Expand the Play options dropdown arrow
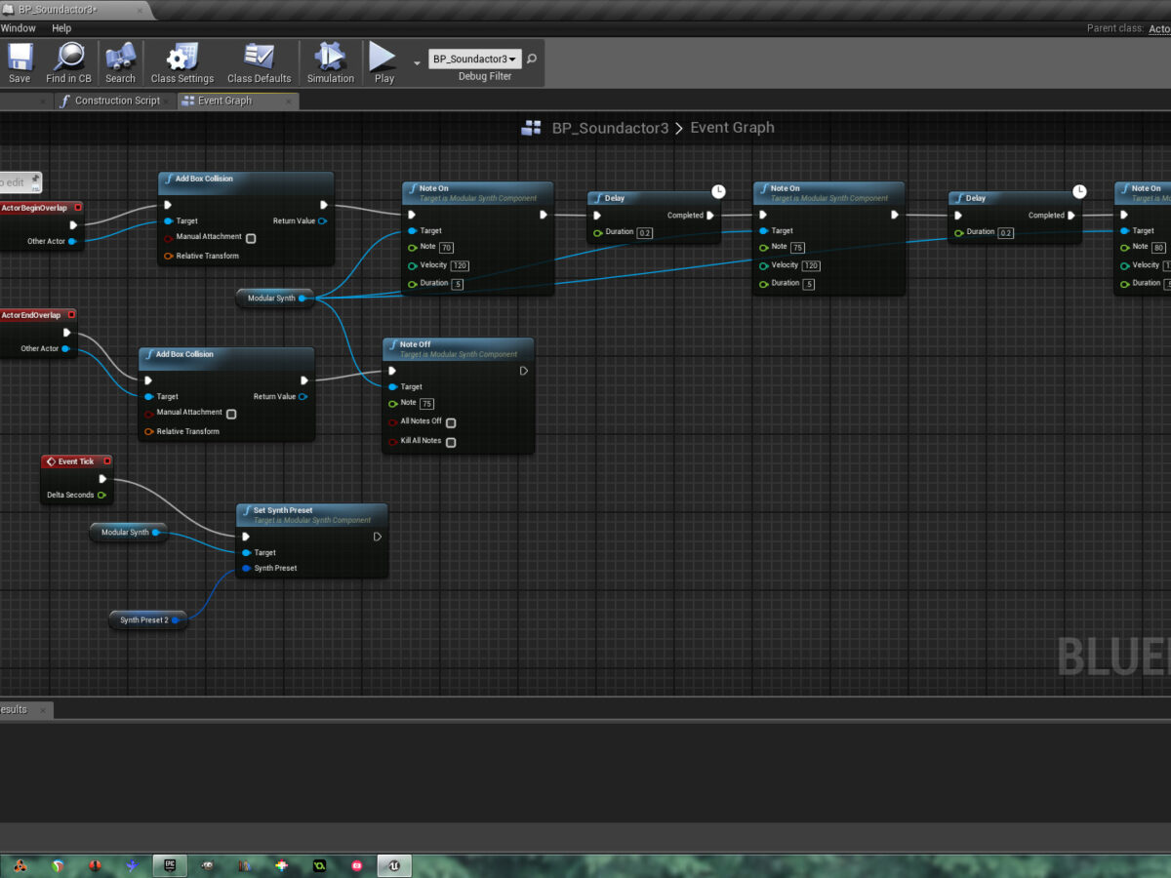Image resolution: width=1171 pixels, height=878 pixels. [417, 63]
